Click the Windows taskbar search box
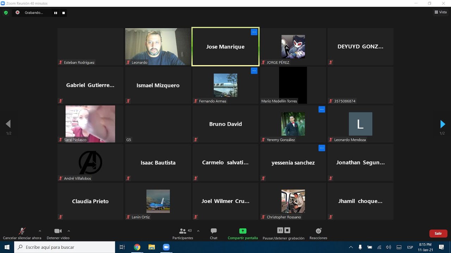This screenshot has width=451, height=253. 65,247
